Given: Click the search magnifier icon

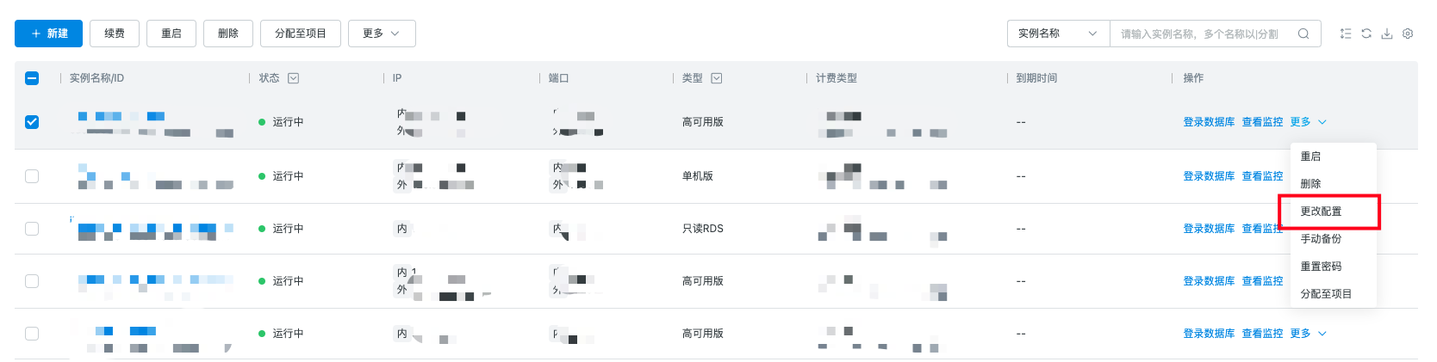Looking at the screenshot, I should [x=1303, y=34].
